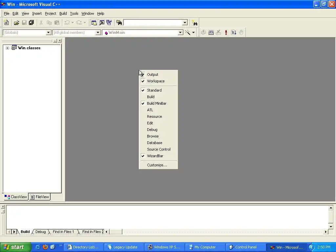Screen dimensions: 336x252
Task: Select Customize... in context menu
Action: click(x=158, y=165)
